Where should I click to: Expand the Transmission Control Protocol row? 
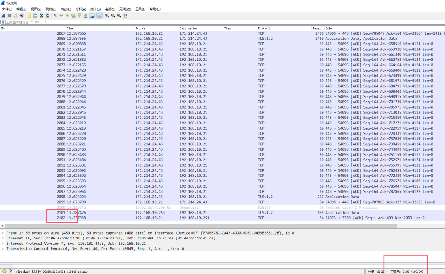coord(3,249)
